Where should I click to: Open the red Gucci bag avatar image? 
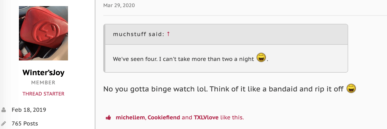[43, 33]
